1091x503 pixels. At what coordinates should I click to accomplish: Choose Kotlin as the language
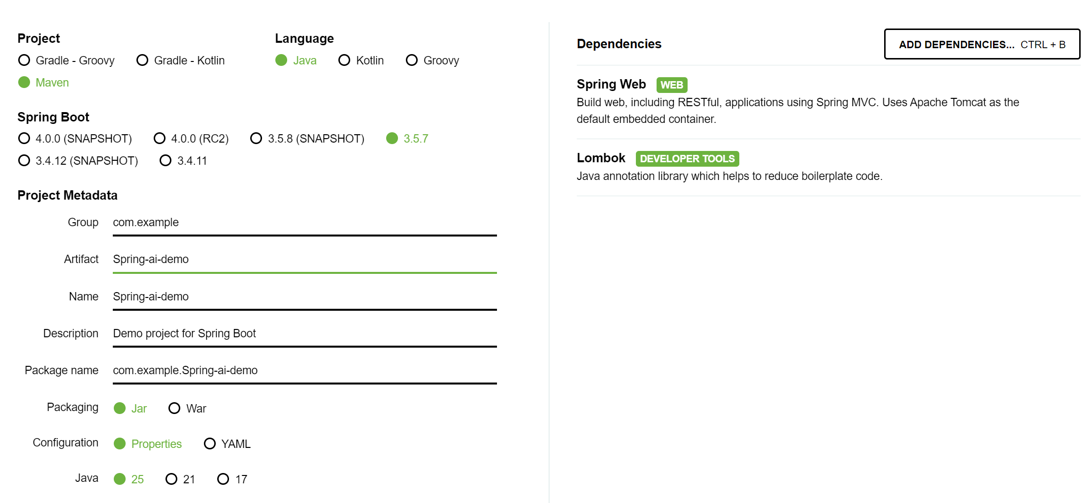tap(344, 60)
